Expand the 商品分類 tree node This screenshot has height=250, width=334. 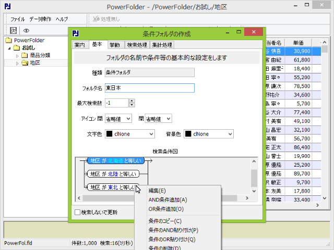pos(17,56)
